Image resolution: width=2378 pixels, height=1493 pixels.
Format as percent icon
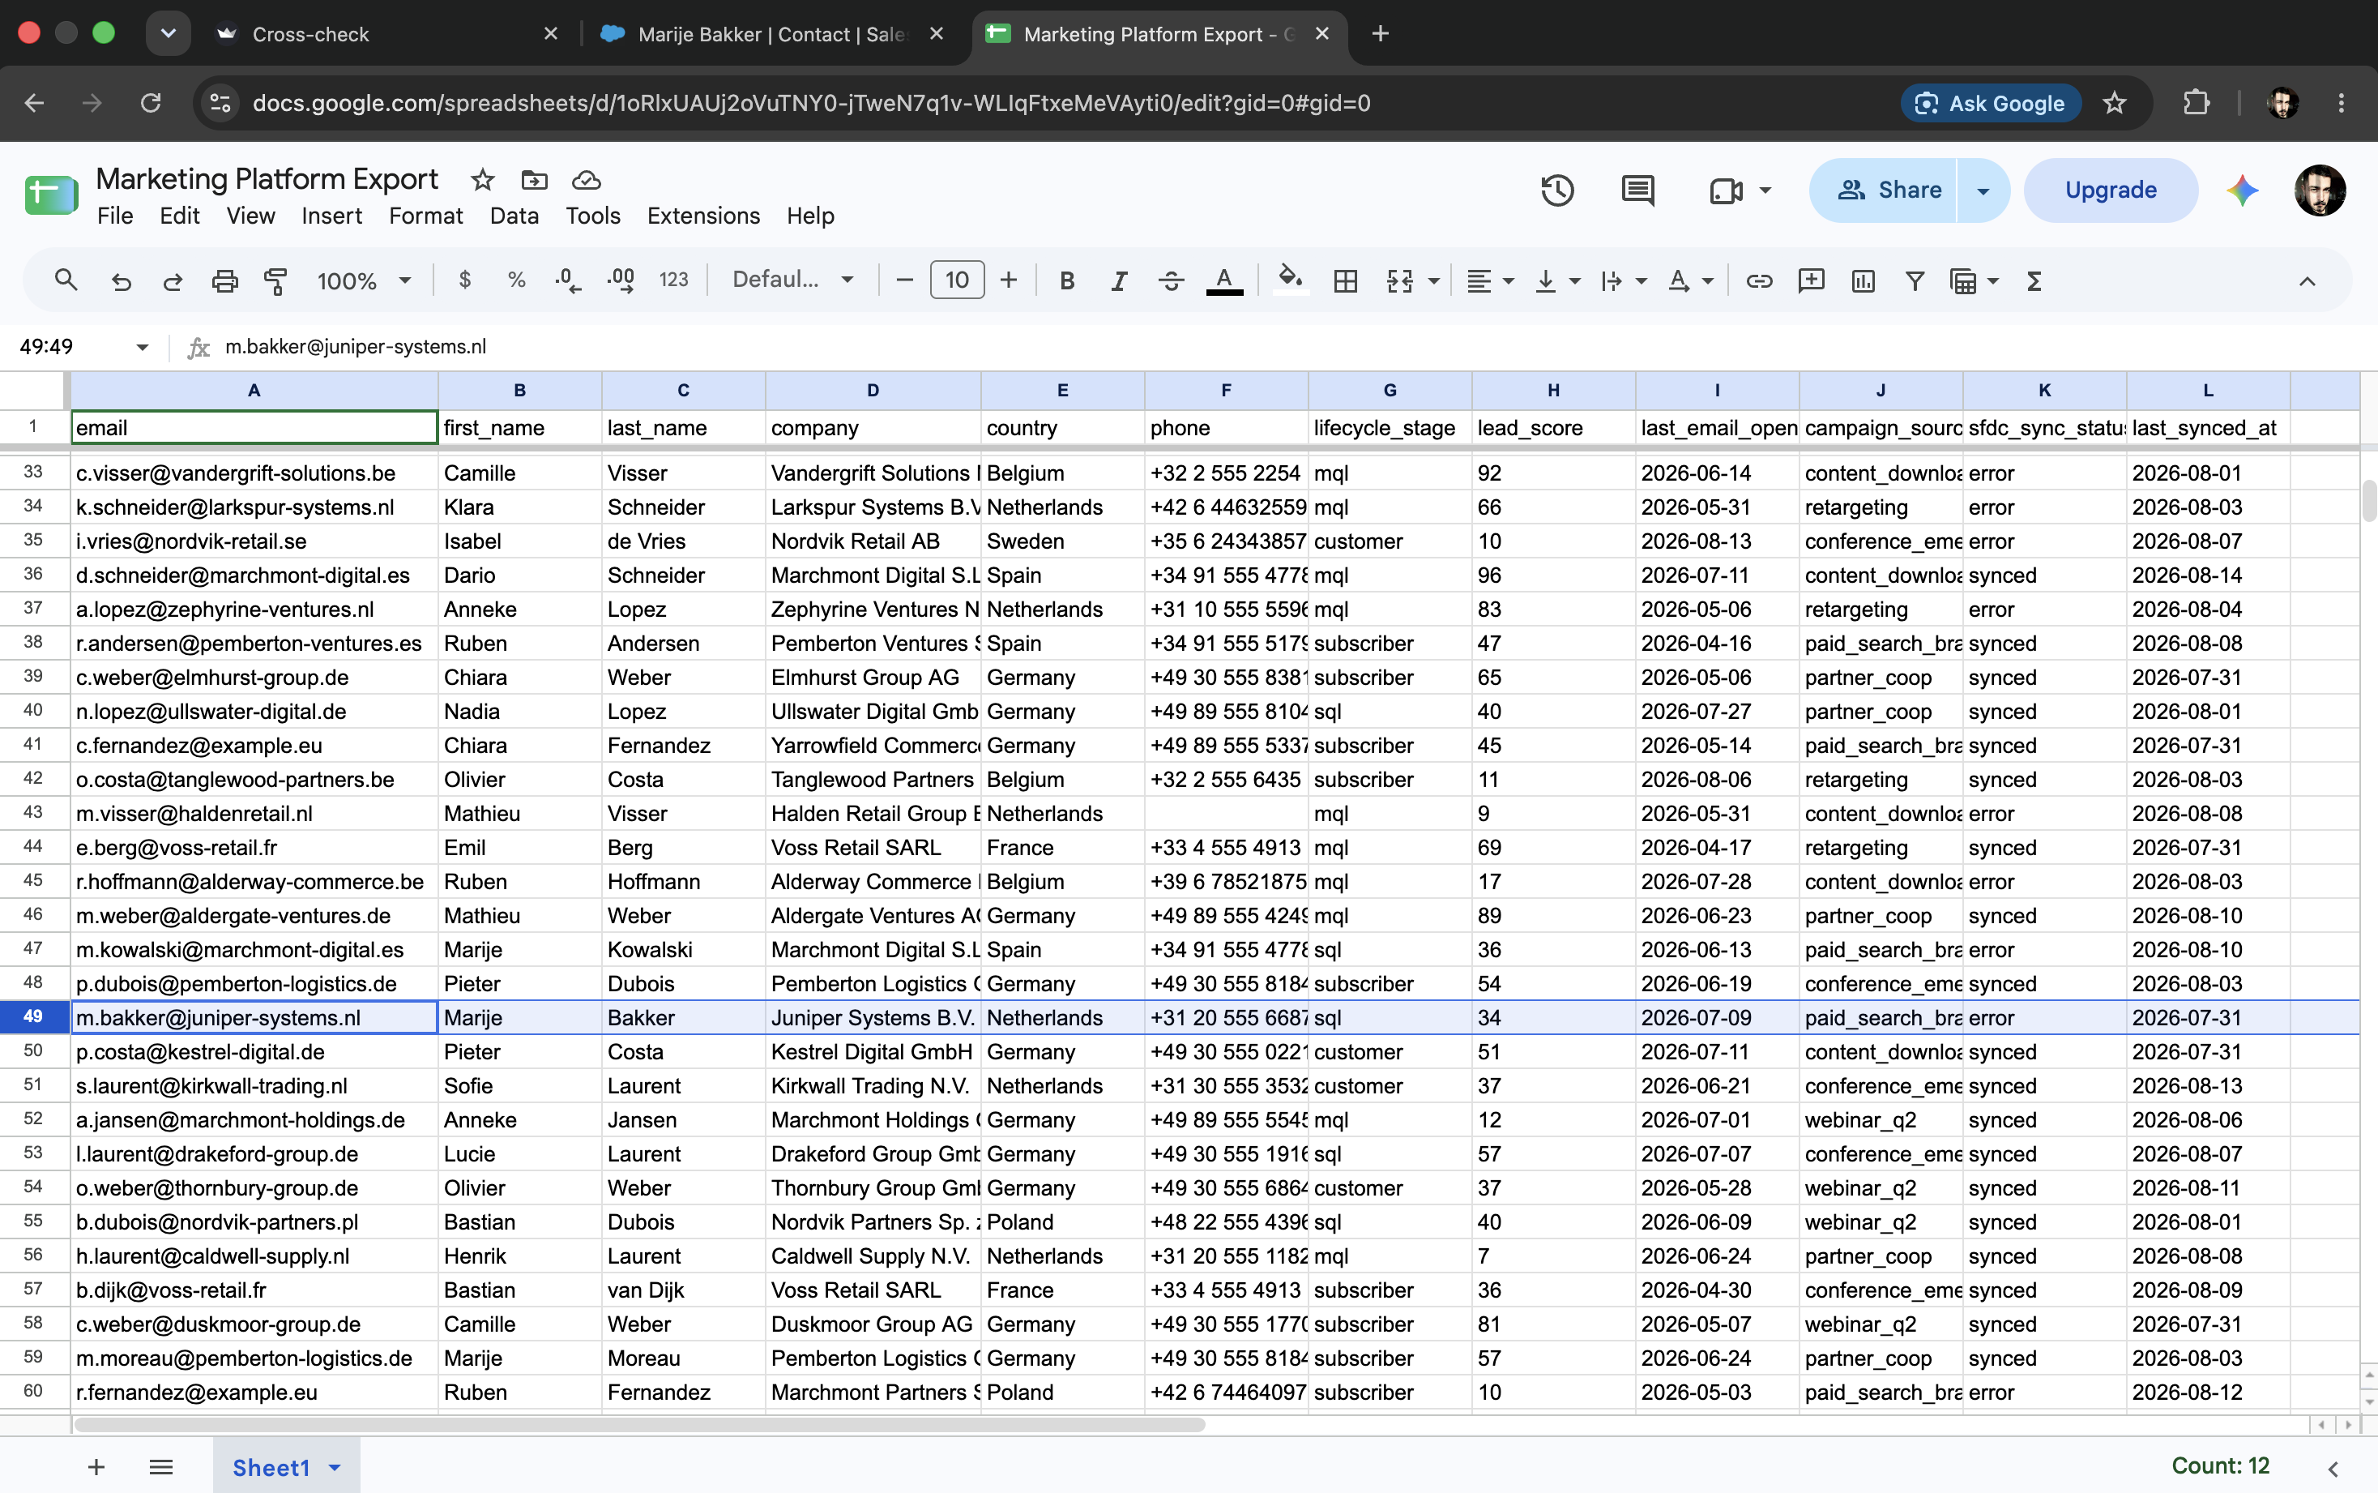pyautogui.click(x=516, y=280)
